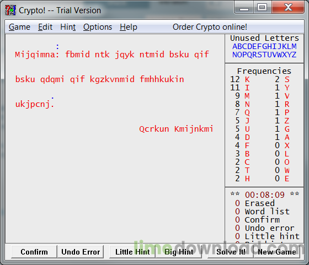Click the Crypto! app icon in title bar
The height and width of the screenshot is (265, 309).
click(10, 10)
